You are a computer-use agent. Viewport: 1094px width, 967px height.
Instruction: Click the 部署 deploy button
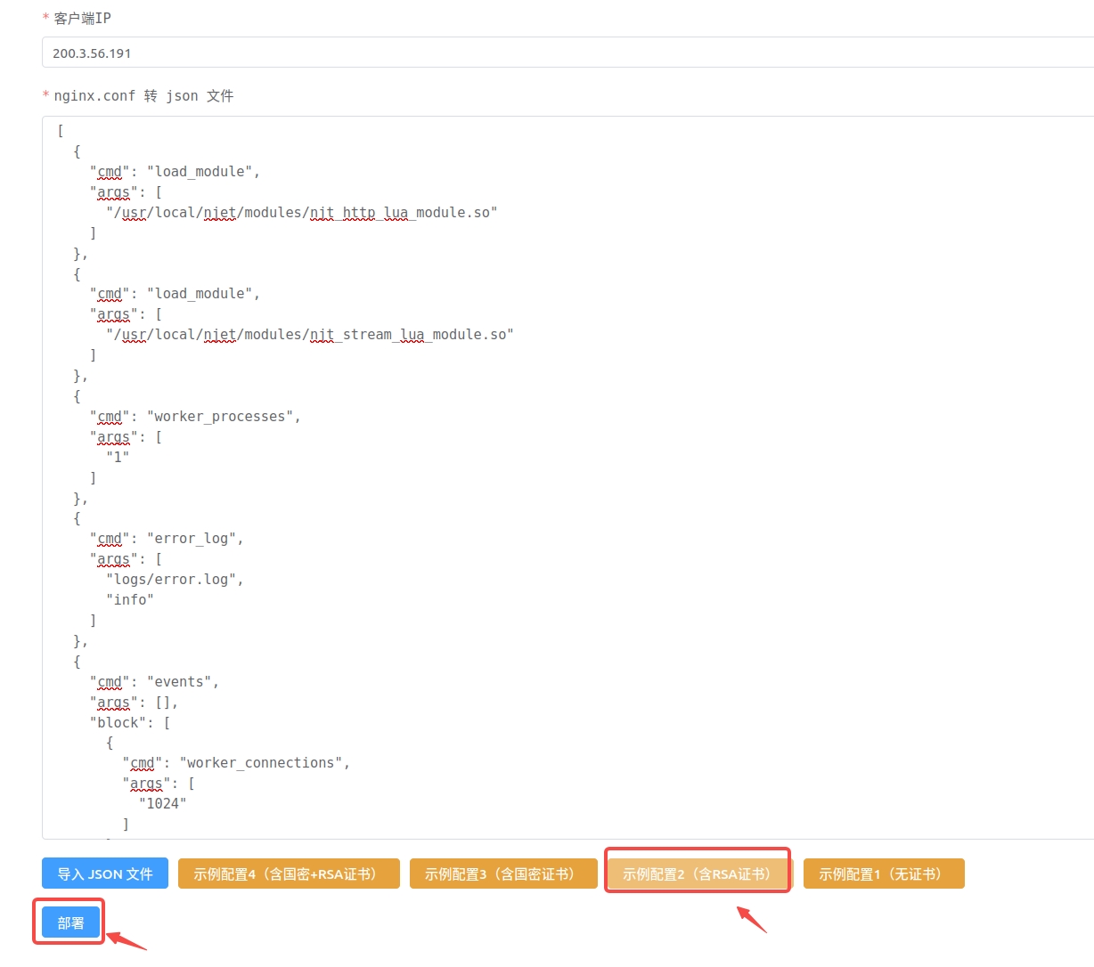[70, 922]
